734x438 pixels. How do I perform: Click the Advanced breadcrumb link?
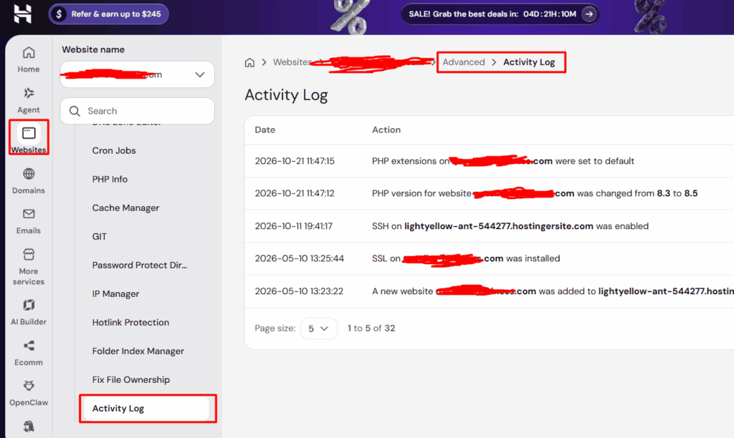(464, 62)
